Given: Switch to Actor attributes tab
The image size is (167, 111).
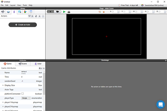Looking at the screenshot, I should (x=38, y=64).
